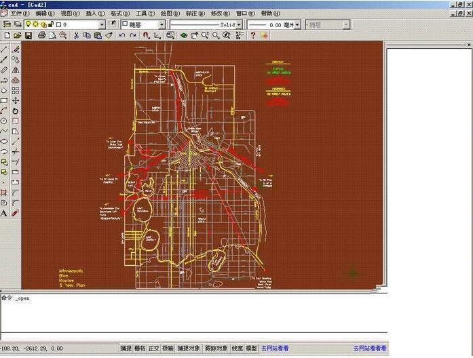Open the 帮助 (Help) menu
Screen dimensions: 473x358
[270, 14]
